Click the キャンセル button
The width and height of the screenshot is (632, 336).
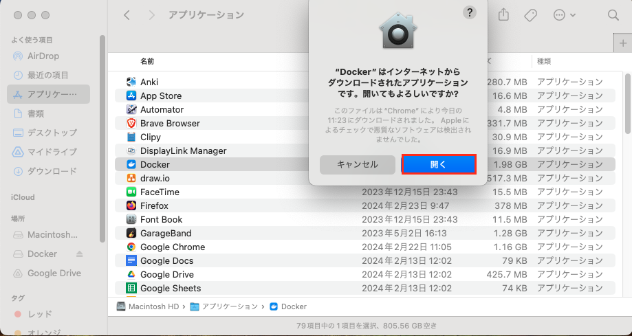click(x=358, y=164)
